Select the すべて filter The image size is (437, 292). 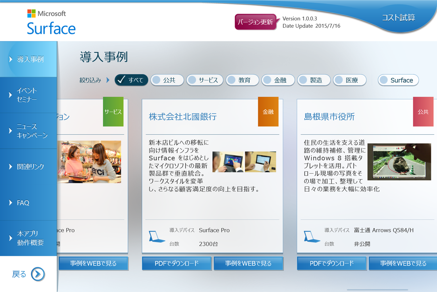(x=131, y=80)
